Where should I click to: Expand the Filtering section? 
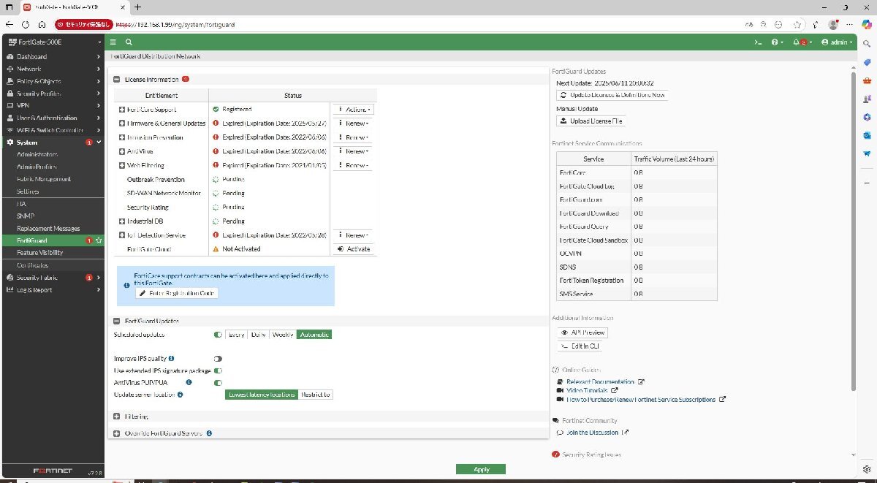pyautogui.click(x=117, y=417)
